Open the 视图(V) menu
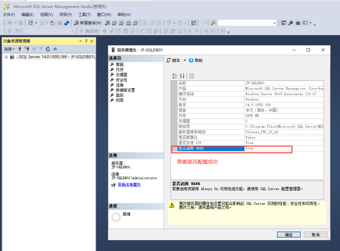Image resolution: width=340 pixels, height=251 pixels. tap(46, 14)
